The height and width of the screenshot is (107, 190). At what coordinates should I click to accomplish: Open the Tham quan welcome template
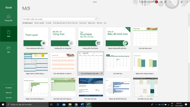[36, 37]
